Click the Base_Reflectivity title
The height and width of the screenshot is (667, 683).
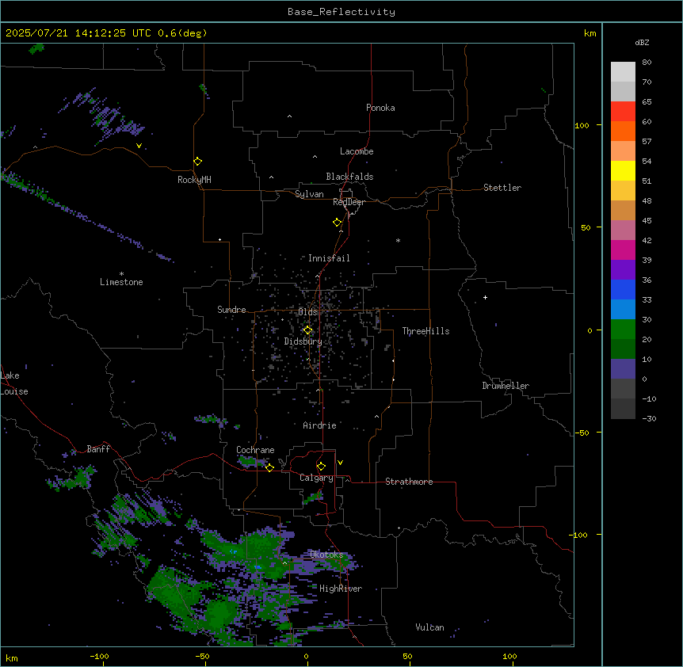tap(341, 12)
